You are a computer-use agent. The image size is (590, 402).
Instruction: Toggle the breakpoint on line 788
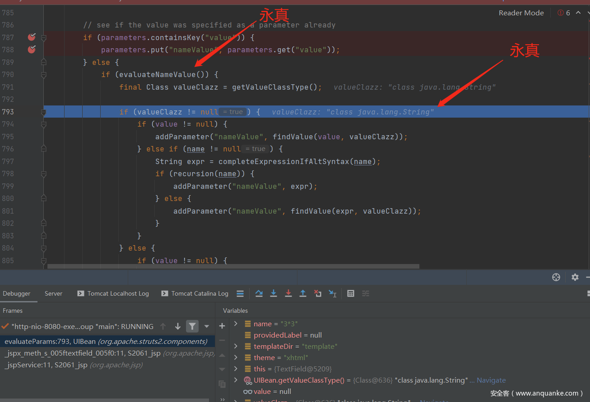pyautogui.click(x=31, y=50)
